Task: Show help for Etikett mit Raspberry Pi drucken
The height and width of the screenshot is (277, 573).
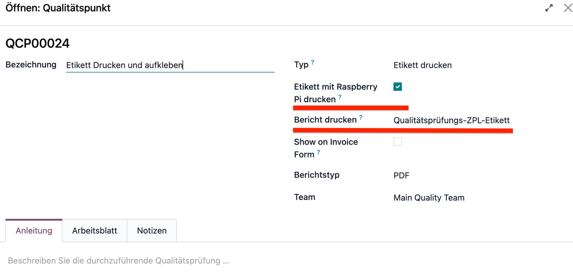Action: coord(340,97)
